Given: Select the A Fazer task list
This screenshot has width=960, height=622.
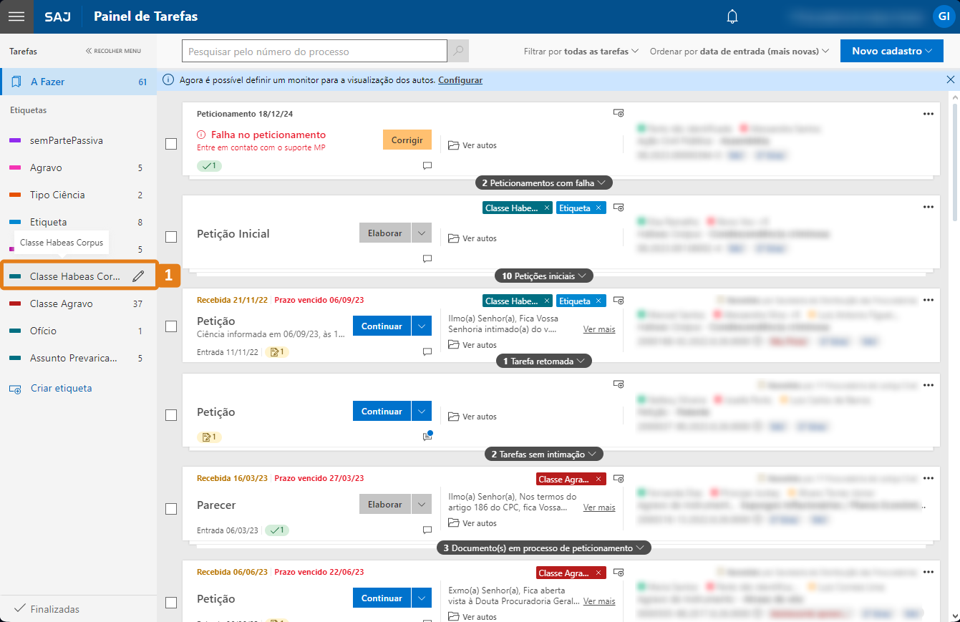Looking at the screenshot, I should pos(47,82).
